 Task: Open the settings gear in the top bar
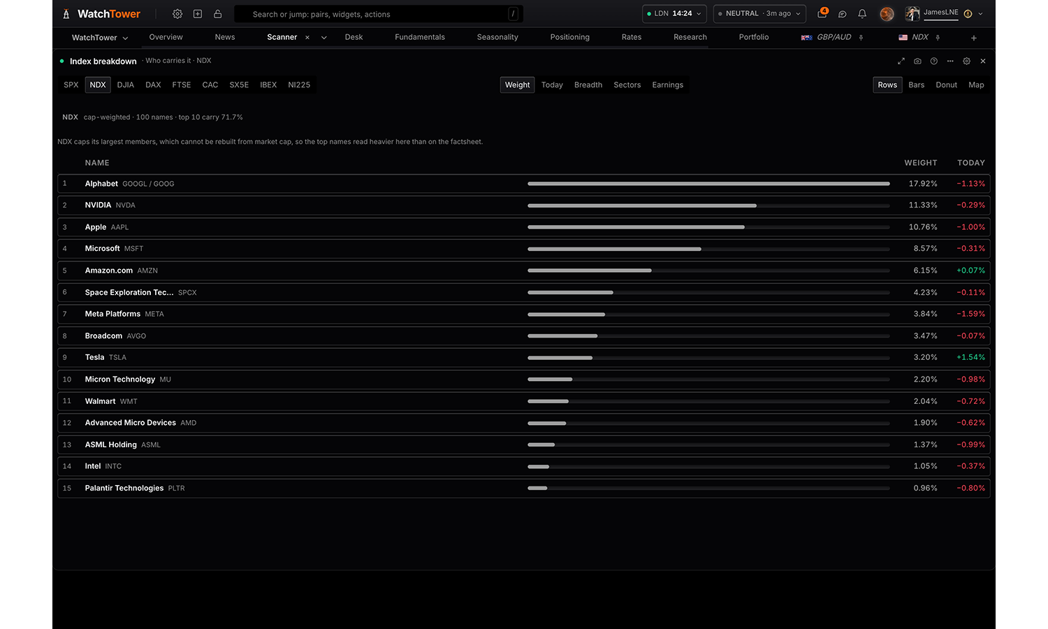177,14
